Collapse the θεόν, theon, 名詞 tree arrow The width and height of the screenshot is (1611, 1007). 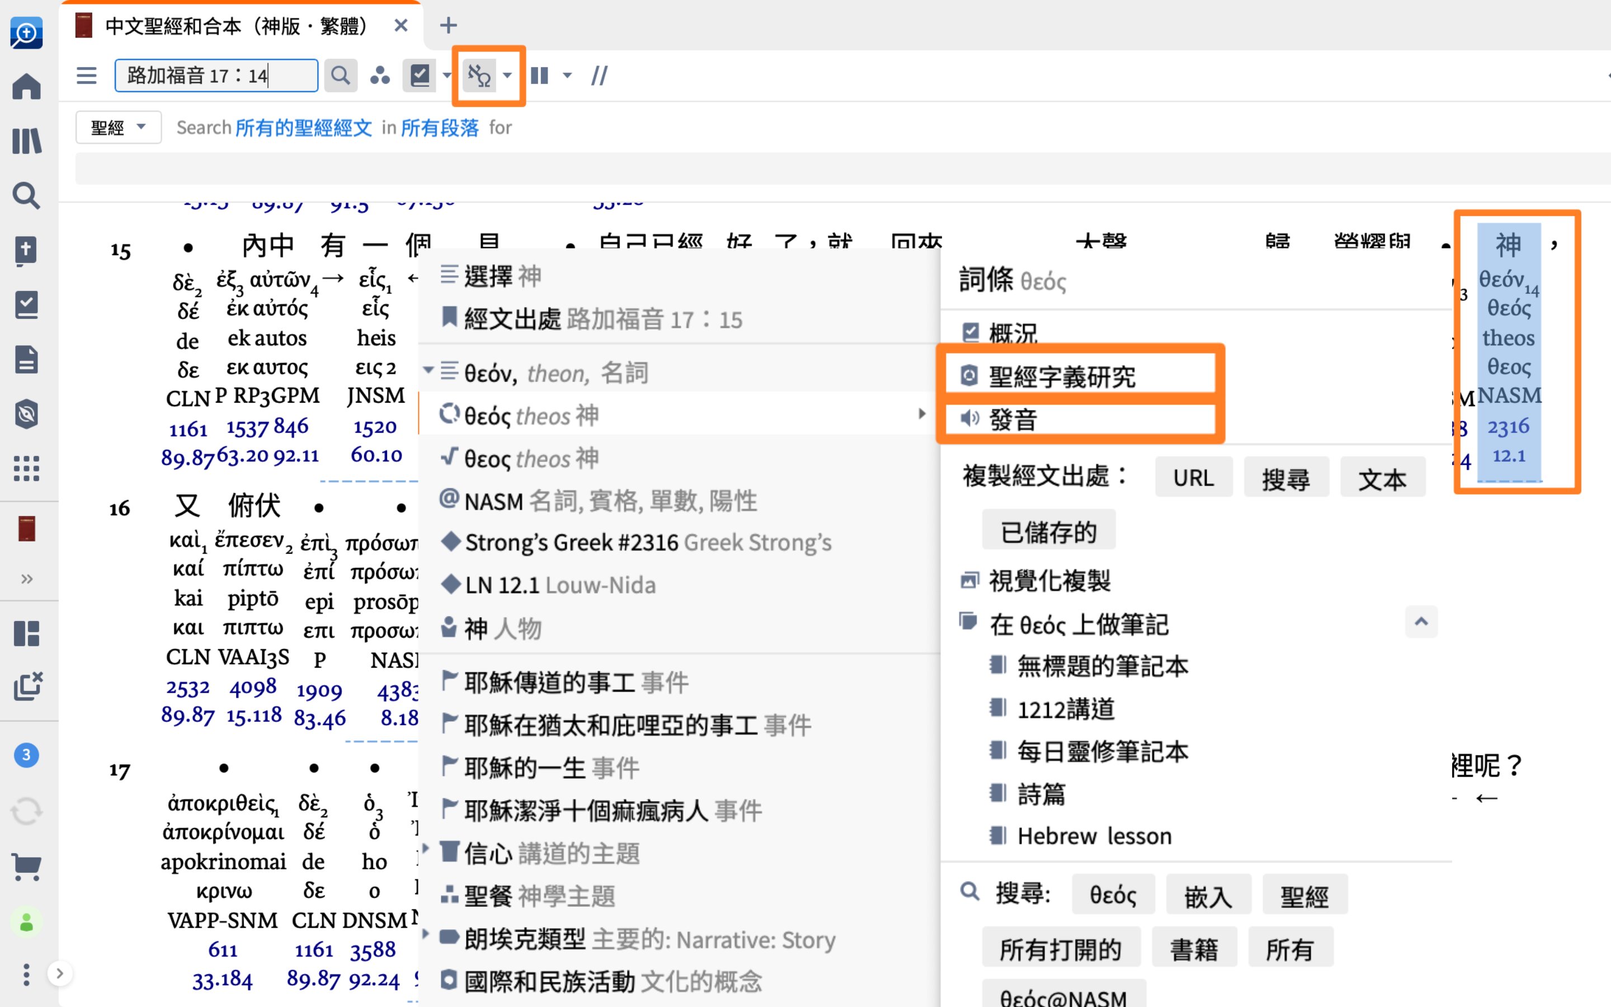[428, 370]
